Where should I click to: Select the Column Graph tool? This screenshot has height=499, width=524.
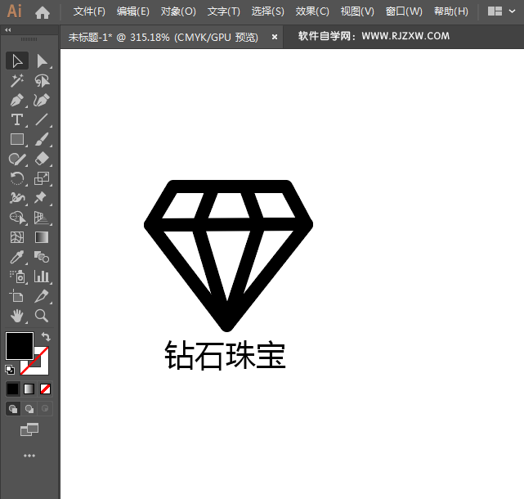click(x=43, y=276)
